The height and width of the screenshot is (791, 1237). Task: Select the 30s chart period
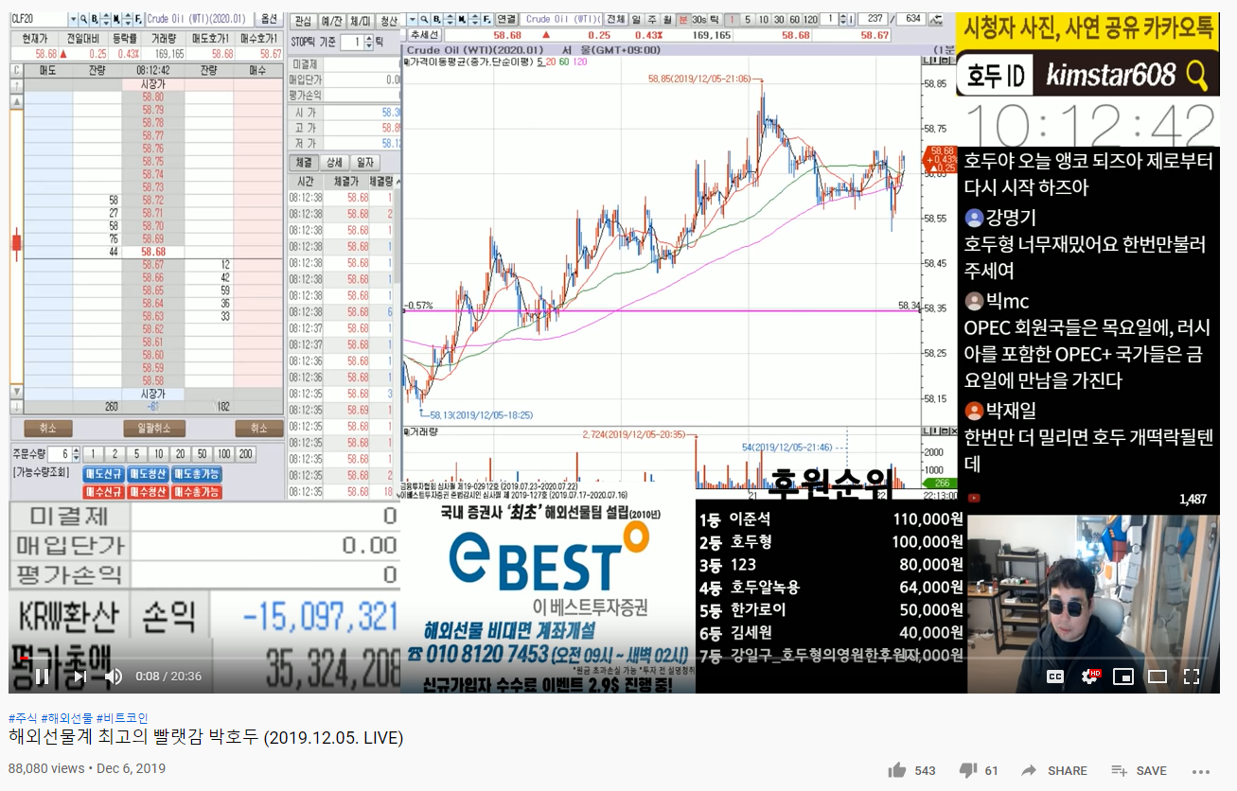click(698, 19)
